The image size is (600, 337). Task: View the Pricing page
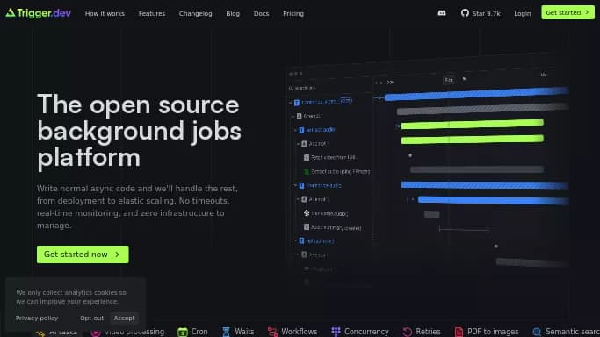(x=293, y=13)
